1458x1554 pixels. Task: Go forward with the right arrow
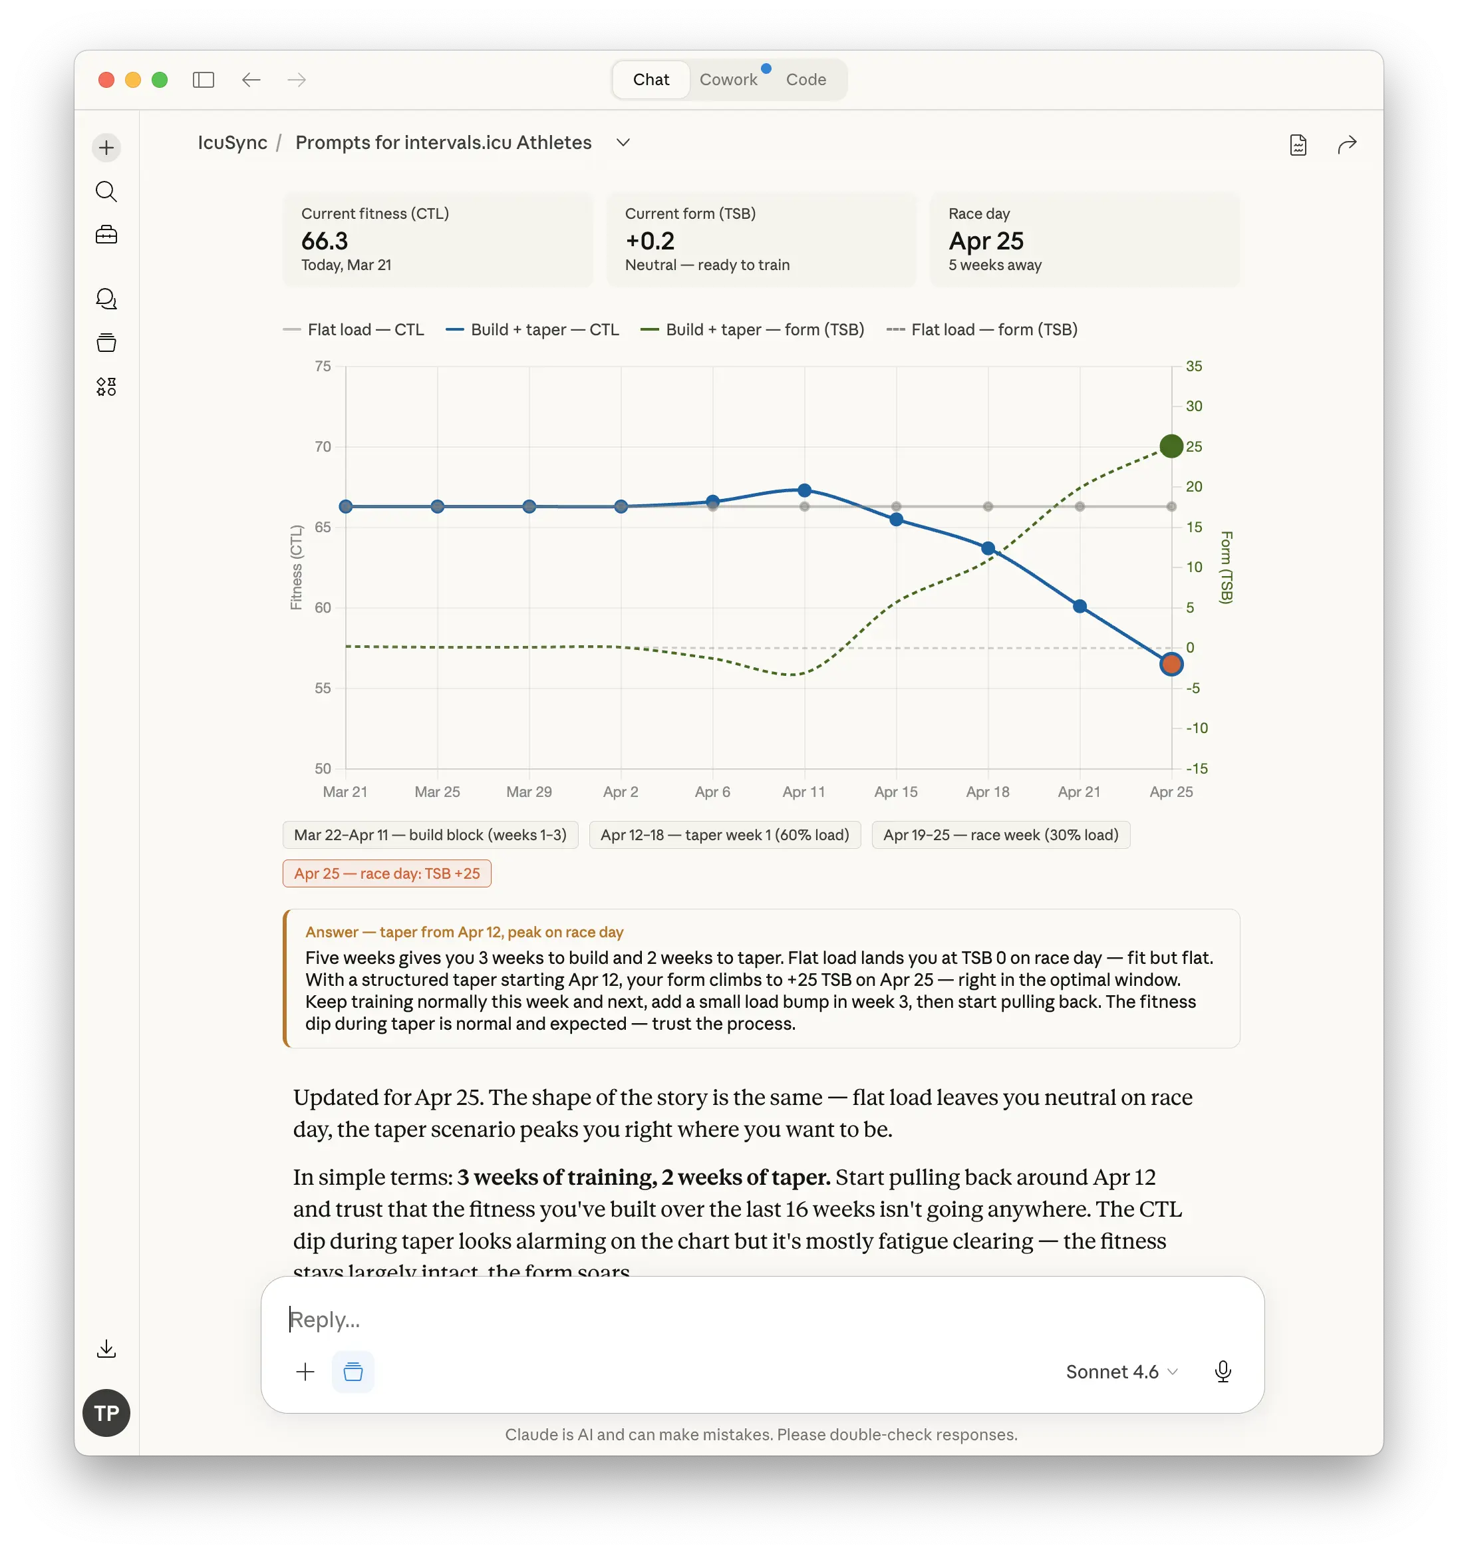point(296,80)
